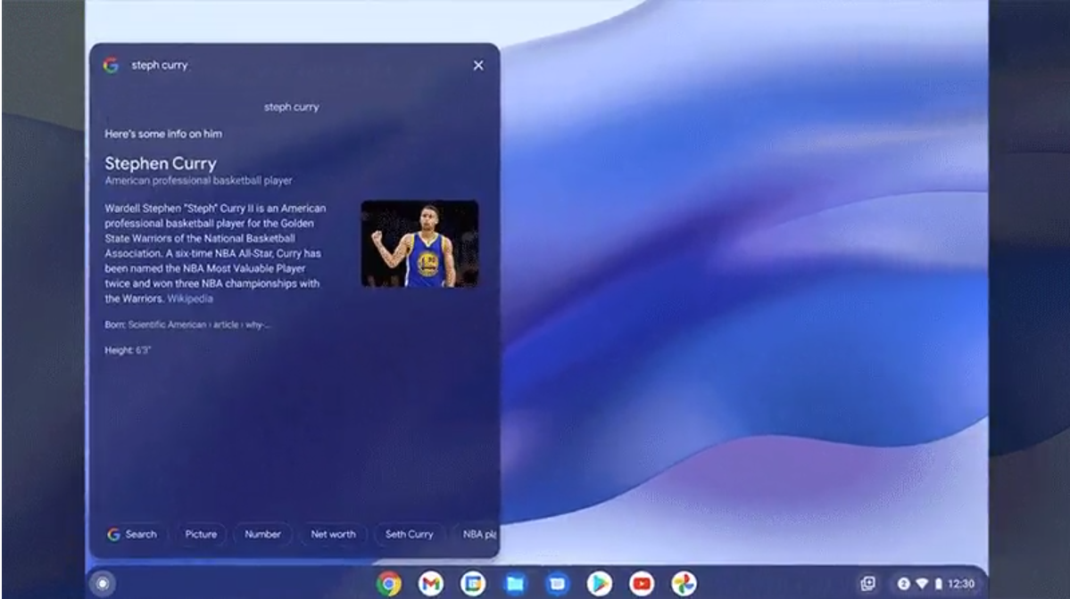
Task: Click the Stephen Curry title heading
Action: [161, 163]
